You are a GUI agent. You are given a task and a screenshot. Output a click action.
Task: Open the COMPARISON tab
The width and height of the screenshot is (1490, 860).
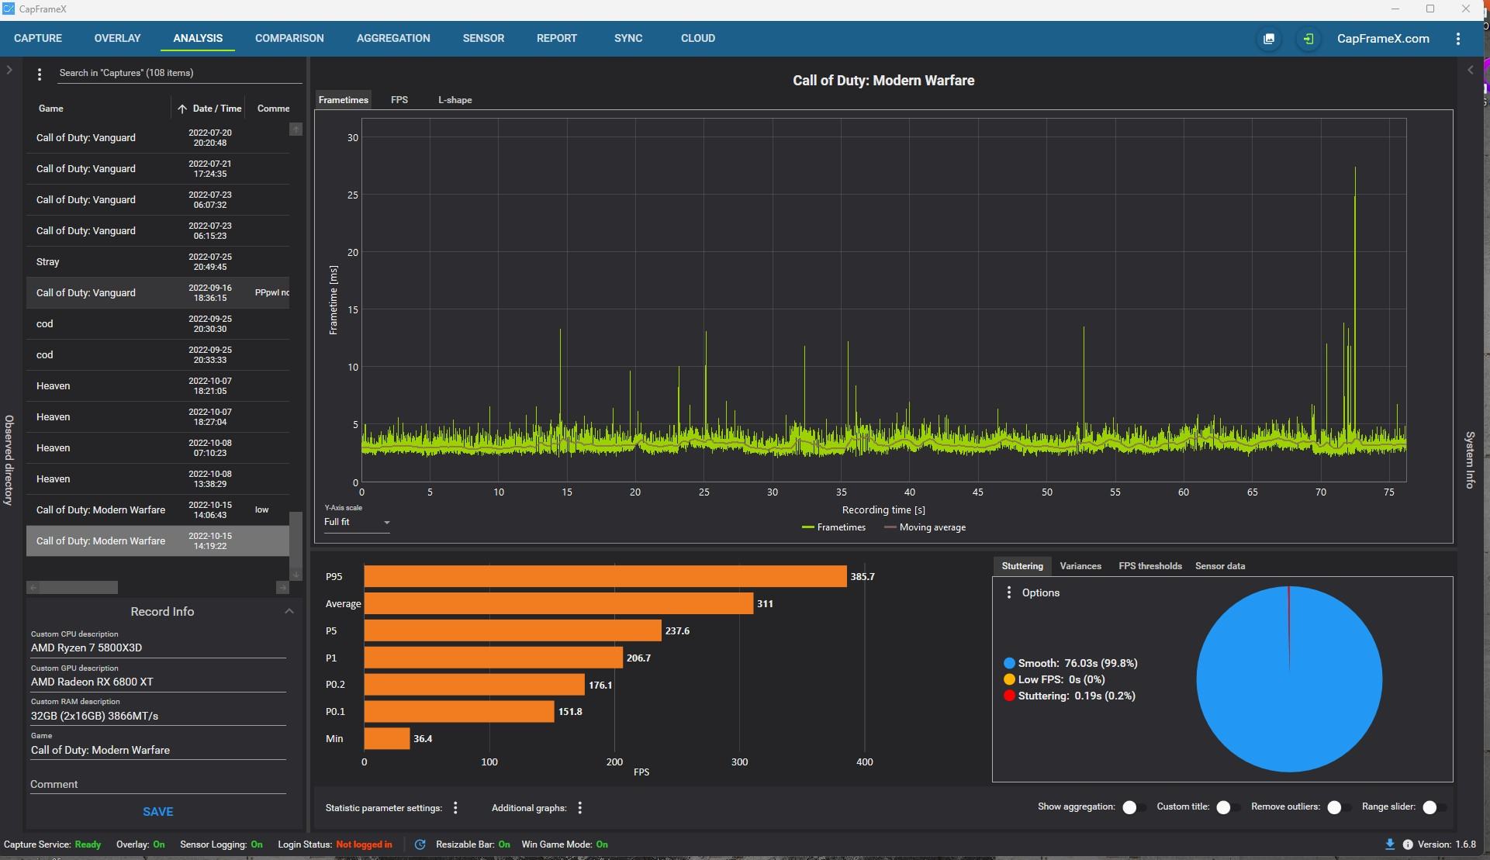point(289,38)
